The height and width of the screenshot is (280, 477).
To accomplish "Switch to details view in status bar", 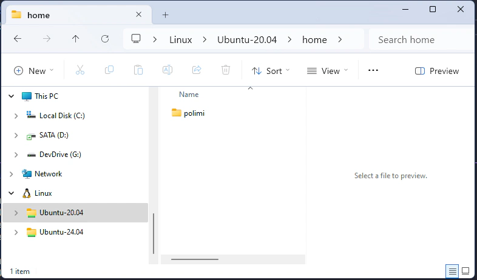I will (452, 270).
